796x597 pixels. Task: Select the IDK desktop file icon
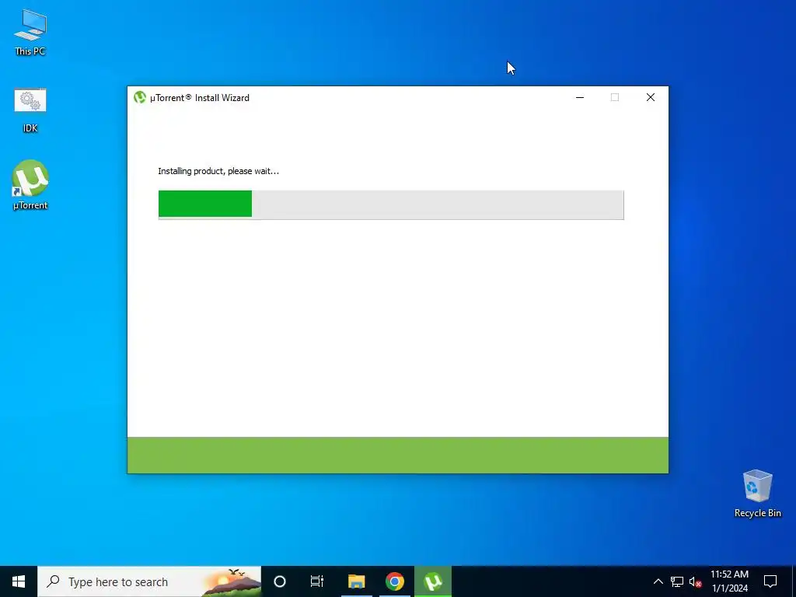pyautogui.click(x=30, y=110)
